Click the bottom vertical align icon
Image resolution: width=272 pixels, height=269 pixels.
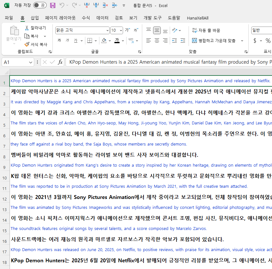coord(165,31)
